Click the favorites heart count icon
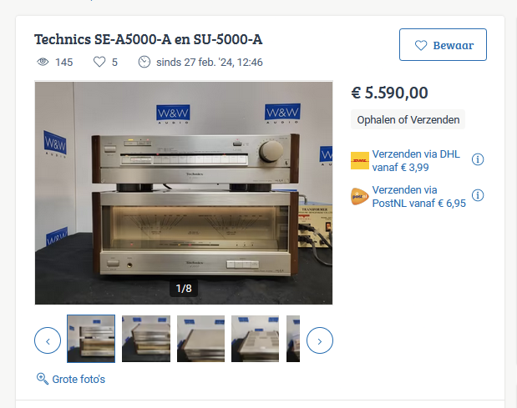 [x=99, y=62]
